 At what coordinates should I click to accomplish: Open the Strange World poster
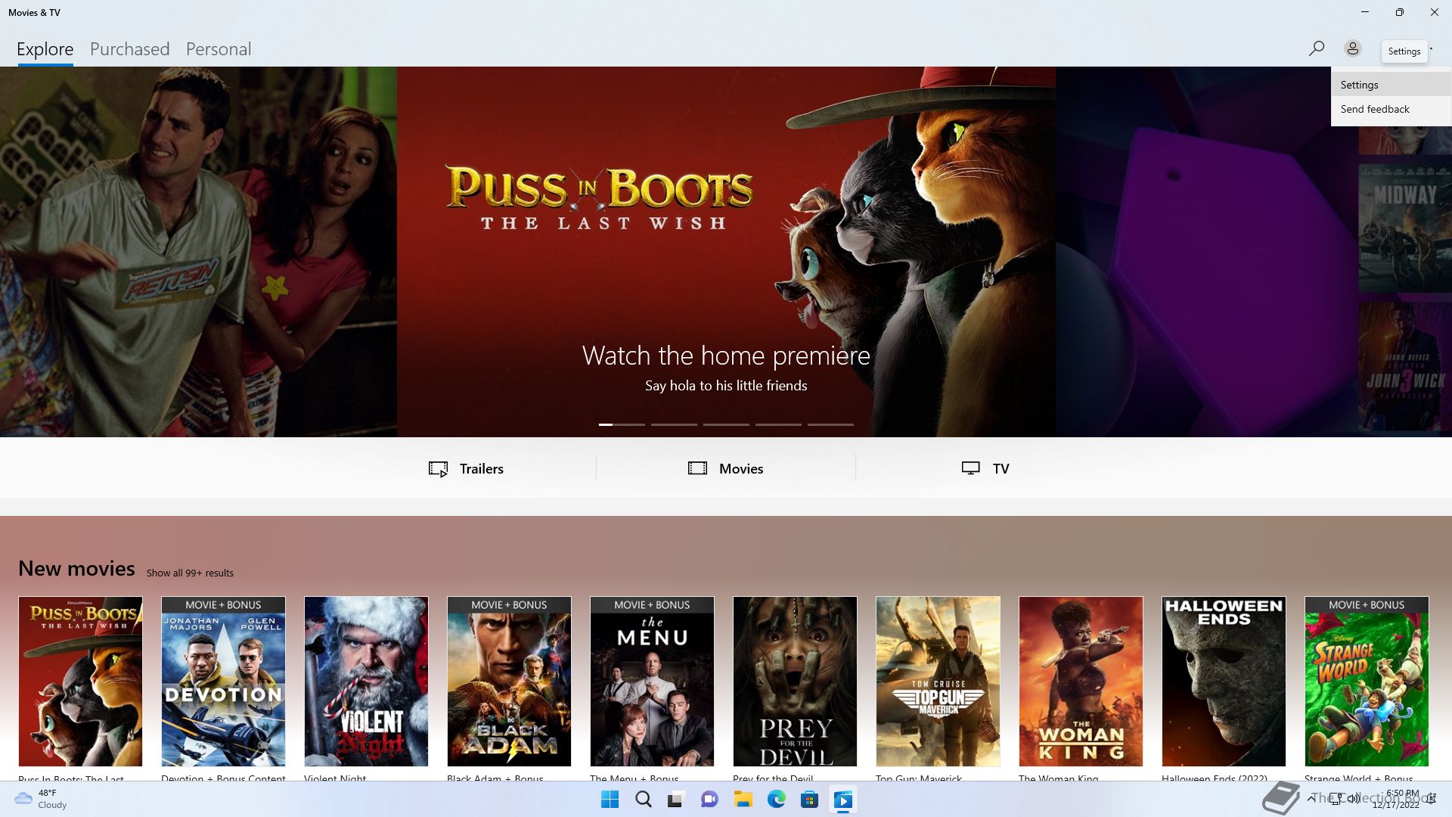(1367, 682)
